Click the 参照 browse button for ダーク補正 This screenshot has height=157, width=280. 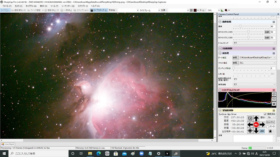pyautogui.click(x=235, y=58)
